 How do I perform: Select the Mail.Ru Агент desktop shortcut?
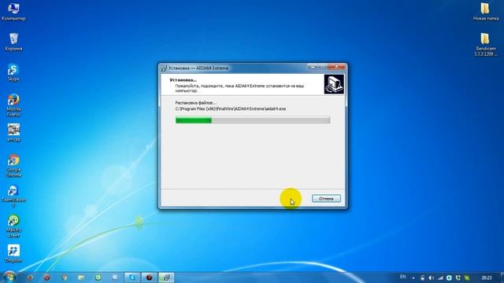(13, 226)
